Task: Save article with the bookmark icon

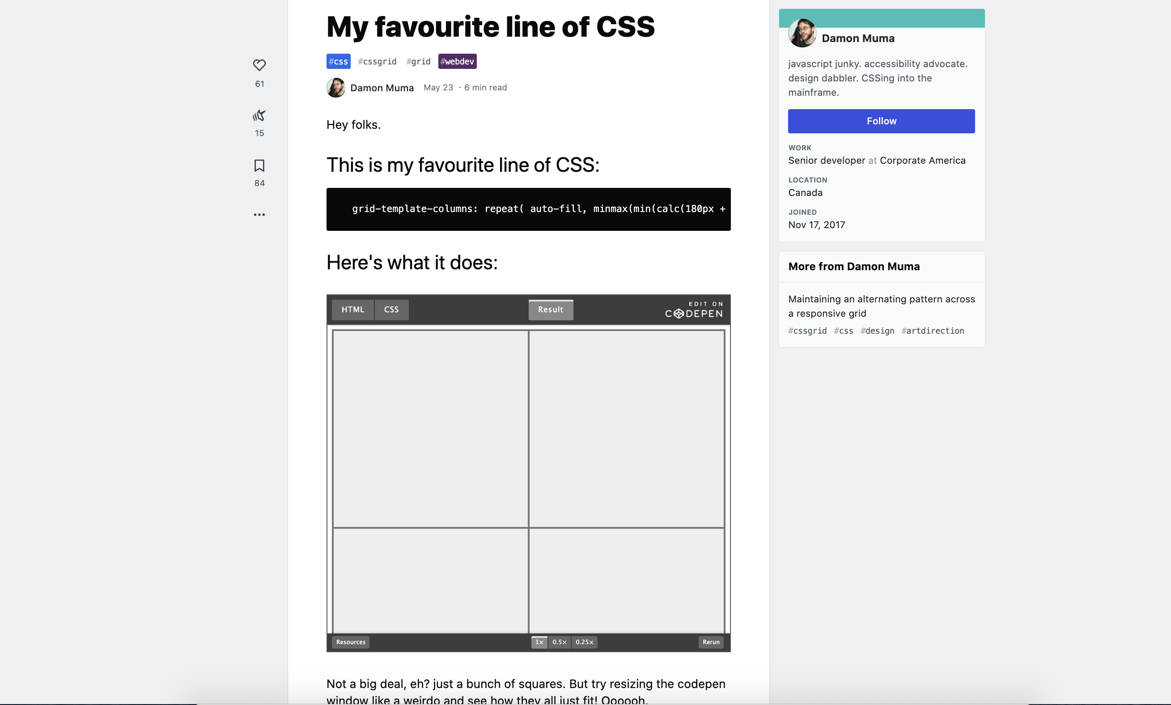Action: (259, 166)
